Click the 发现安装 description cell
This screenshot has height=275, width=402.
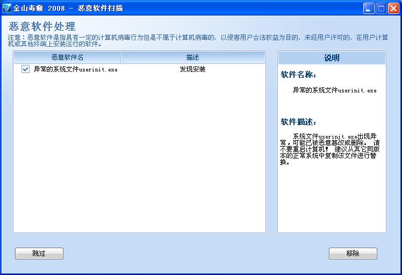[x=192, y=69]
